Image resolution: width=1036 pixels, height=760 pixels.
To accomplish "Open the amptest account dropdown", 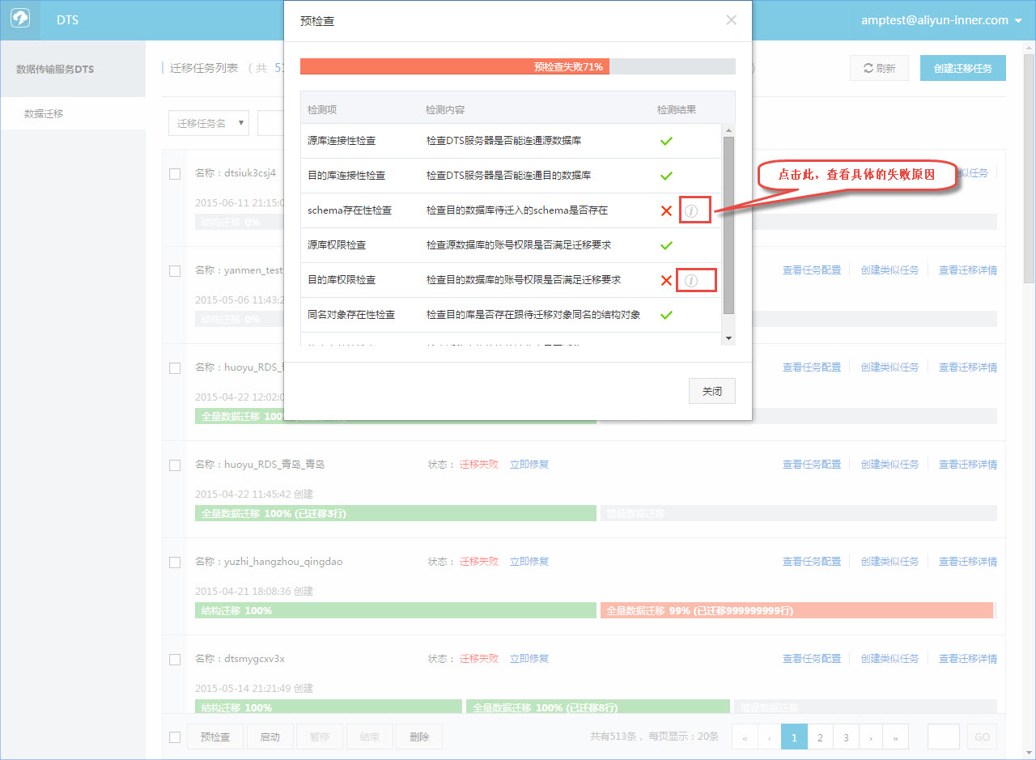I will click(941, 20).
